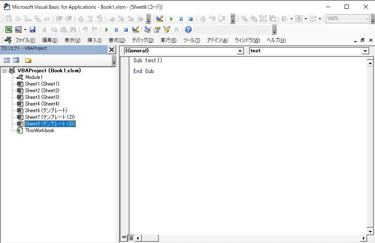Screen dimensions: 375x243
Task: Run macro using standard toolbar play icon
Action: tap(106, 29)
